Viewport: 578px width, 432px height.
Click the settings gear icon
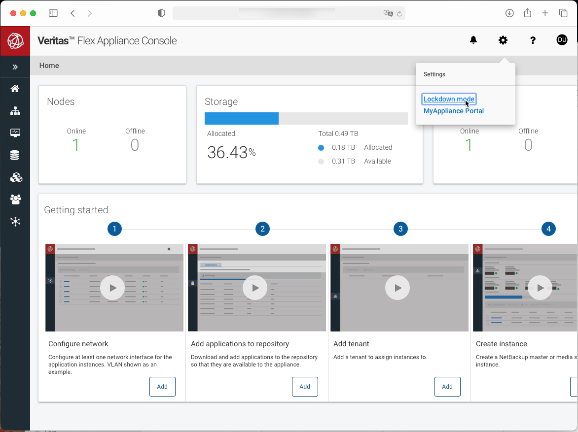click(503, 40)
